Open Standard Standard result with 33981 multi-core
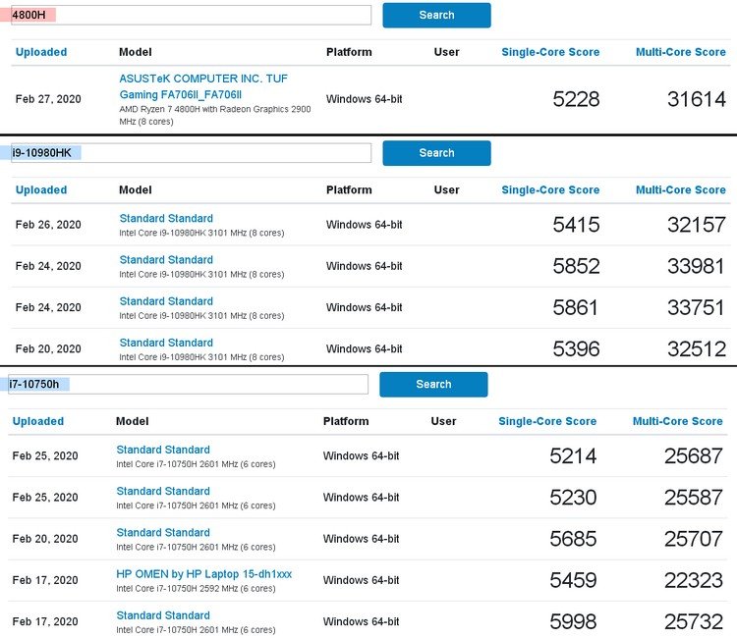The image size is (737, 638). tap(166, 259)
